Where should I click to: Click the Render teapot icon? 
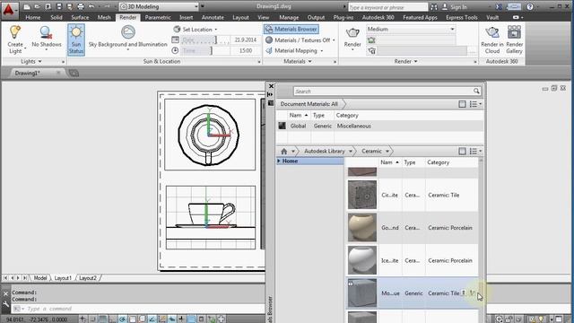click(x=352, y=32)
